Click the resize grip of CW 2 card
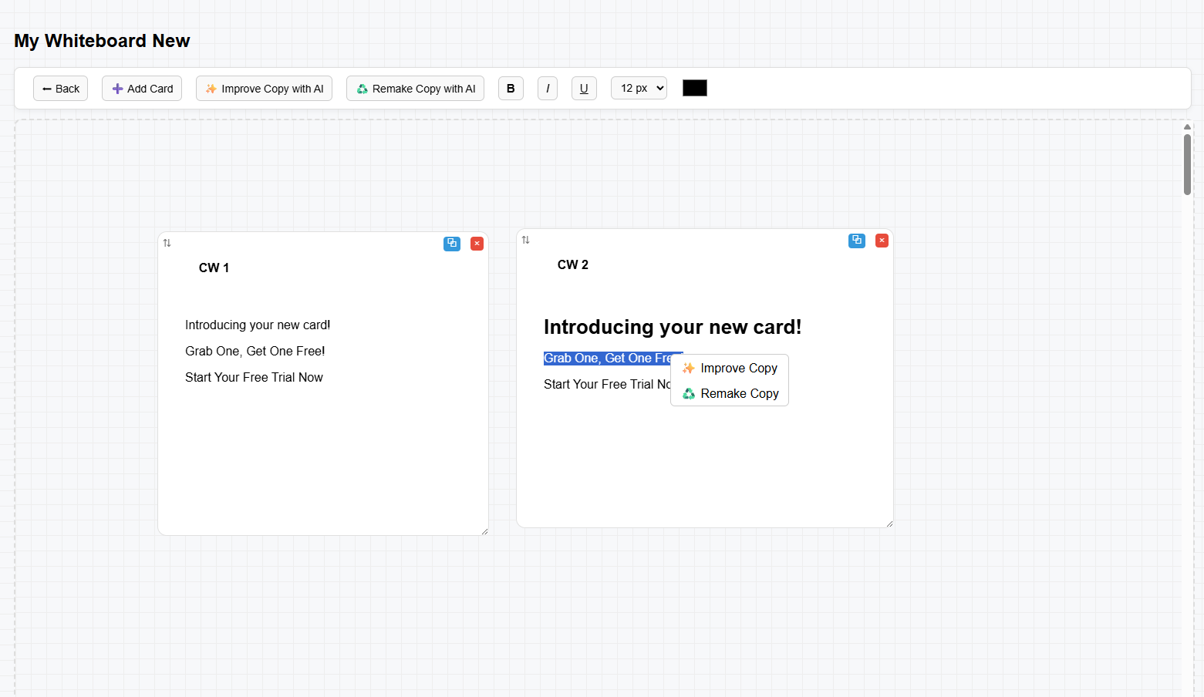Viewport: 1204px width, 697px height. point(889,524)
